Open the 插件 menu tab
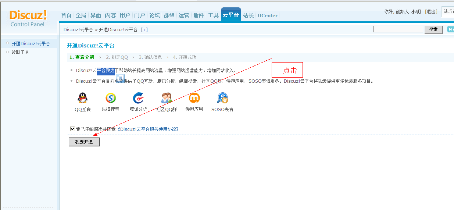 click(199, 15)
